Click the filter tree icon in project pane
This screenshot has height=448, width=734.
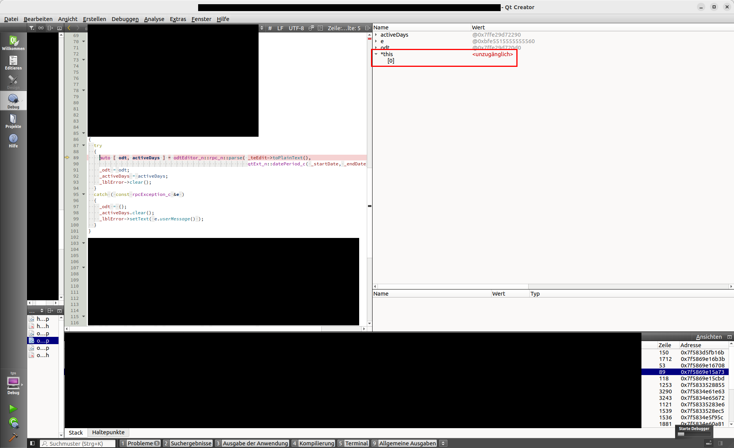pyautogui.click(x=32, y=28)
